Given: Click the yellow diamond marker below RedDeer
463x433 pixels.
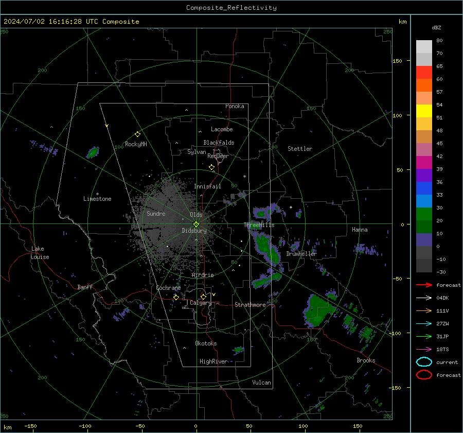Looking at the screenshot, I should coord(211,167).
